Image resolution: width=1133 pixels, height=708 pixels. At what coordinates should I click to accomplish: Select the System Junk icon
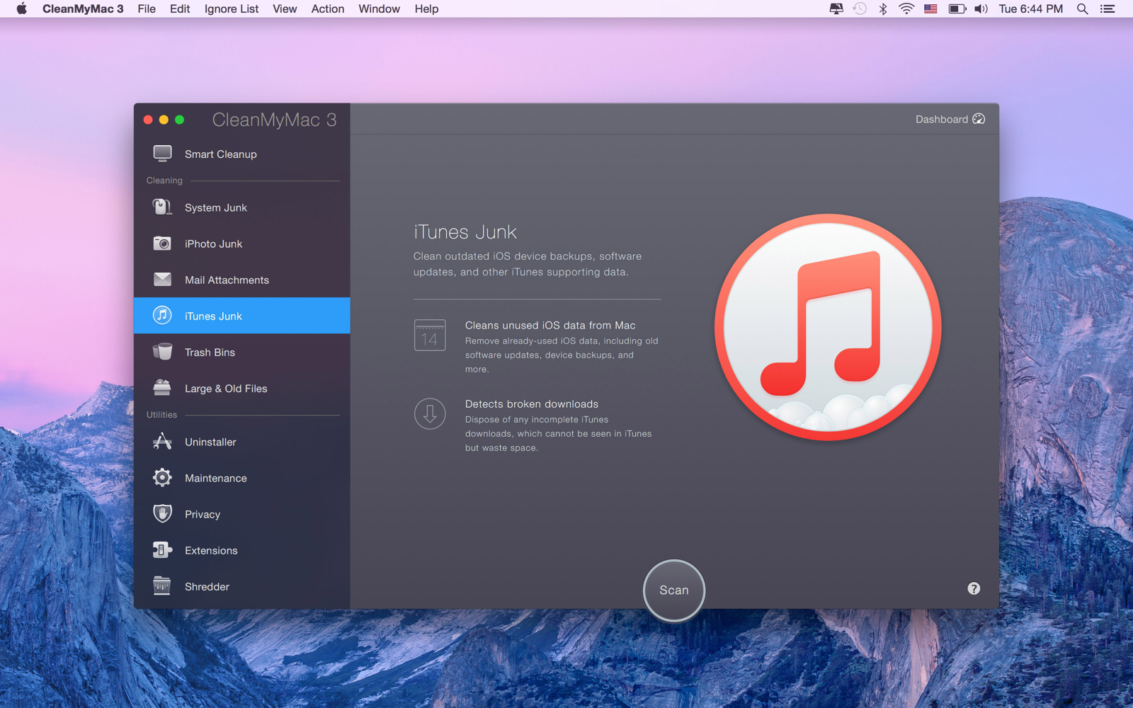(162, 207)
